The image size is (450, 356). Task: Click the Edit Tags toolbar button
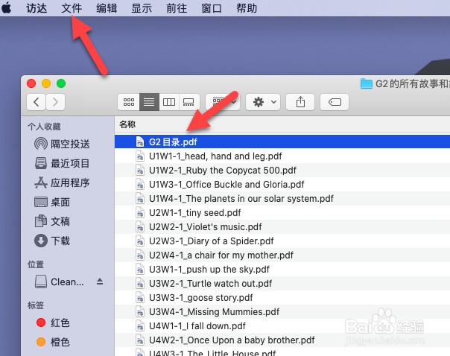click(x=335, y=102)
